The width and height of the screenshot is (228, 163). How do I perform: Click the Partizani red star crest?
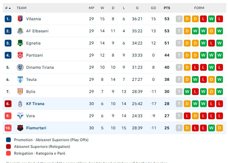pyautogui.click(x=20, y=55)
